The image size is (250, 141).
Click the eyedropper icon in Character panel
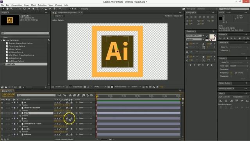coord(207,36)
